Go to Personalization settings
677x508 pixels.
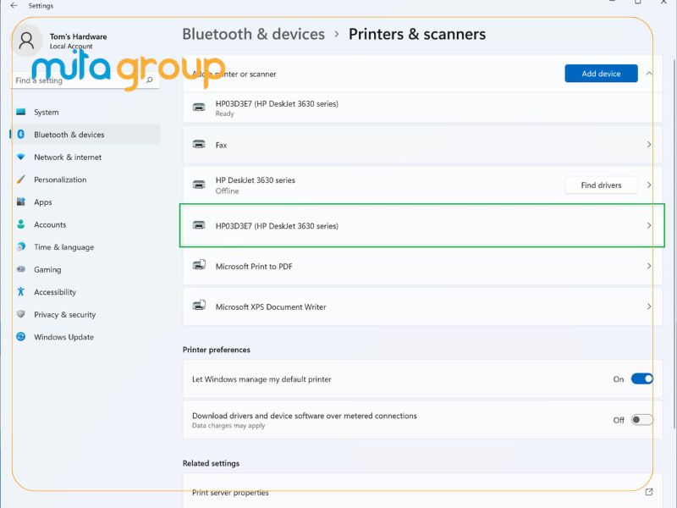(85, 179)
